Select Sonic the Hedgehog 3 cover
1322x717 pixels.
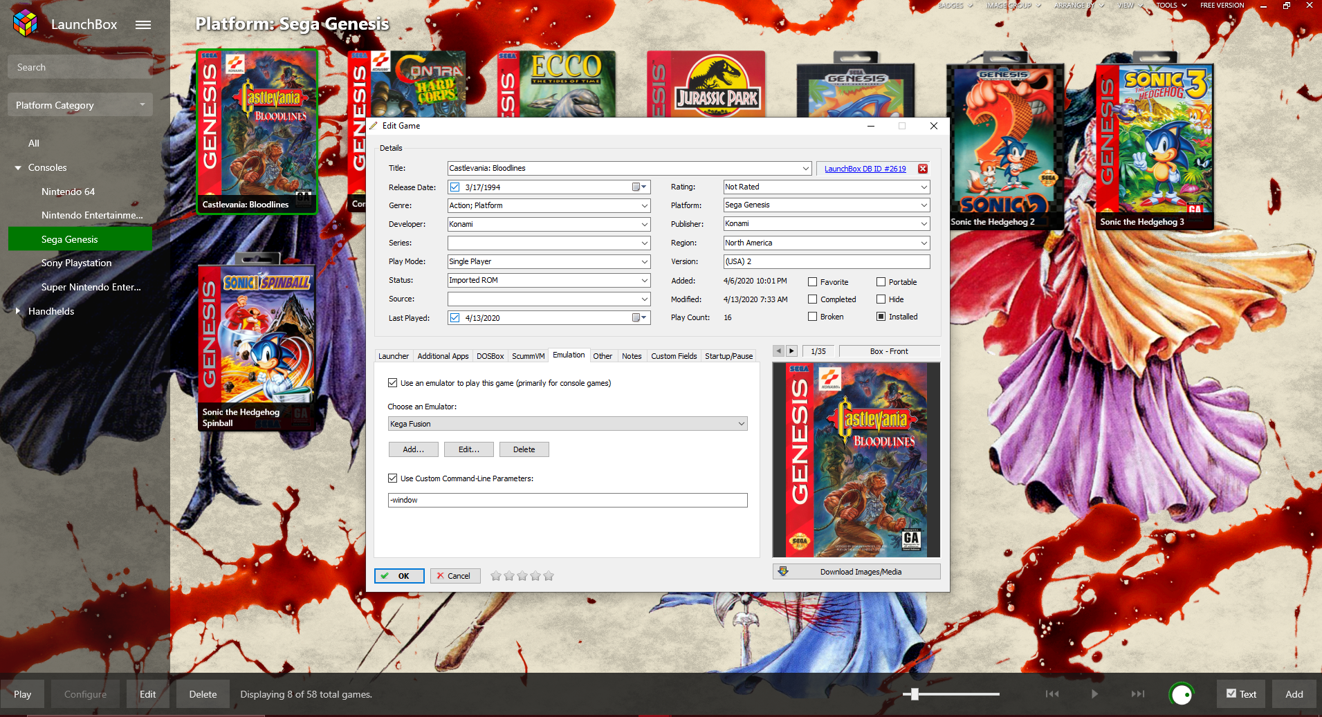click(x=1155, y=147)
